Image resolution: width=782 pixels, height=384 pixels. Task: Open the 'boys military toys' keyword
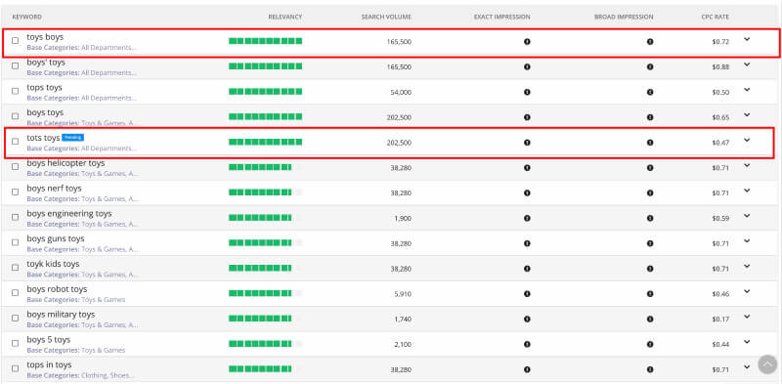click(x=61, y=315)
